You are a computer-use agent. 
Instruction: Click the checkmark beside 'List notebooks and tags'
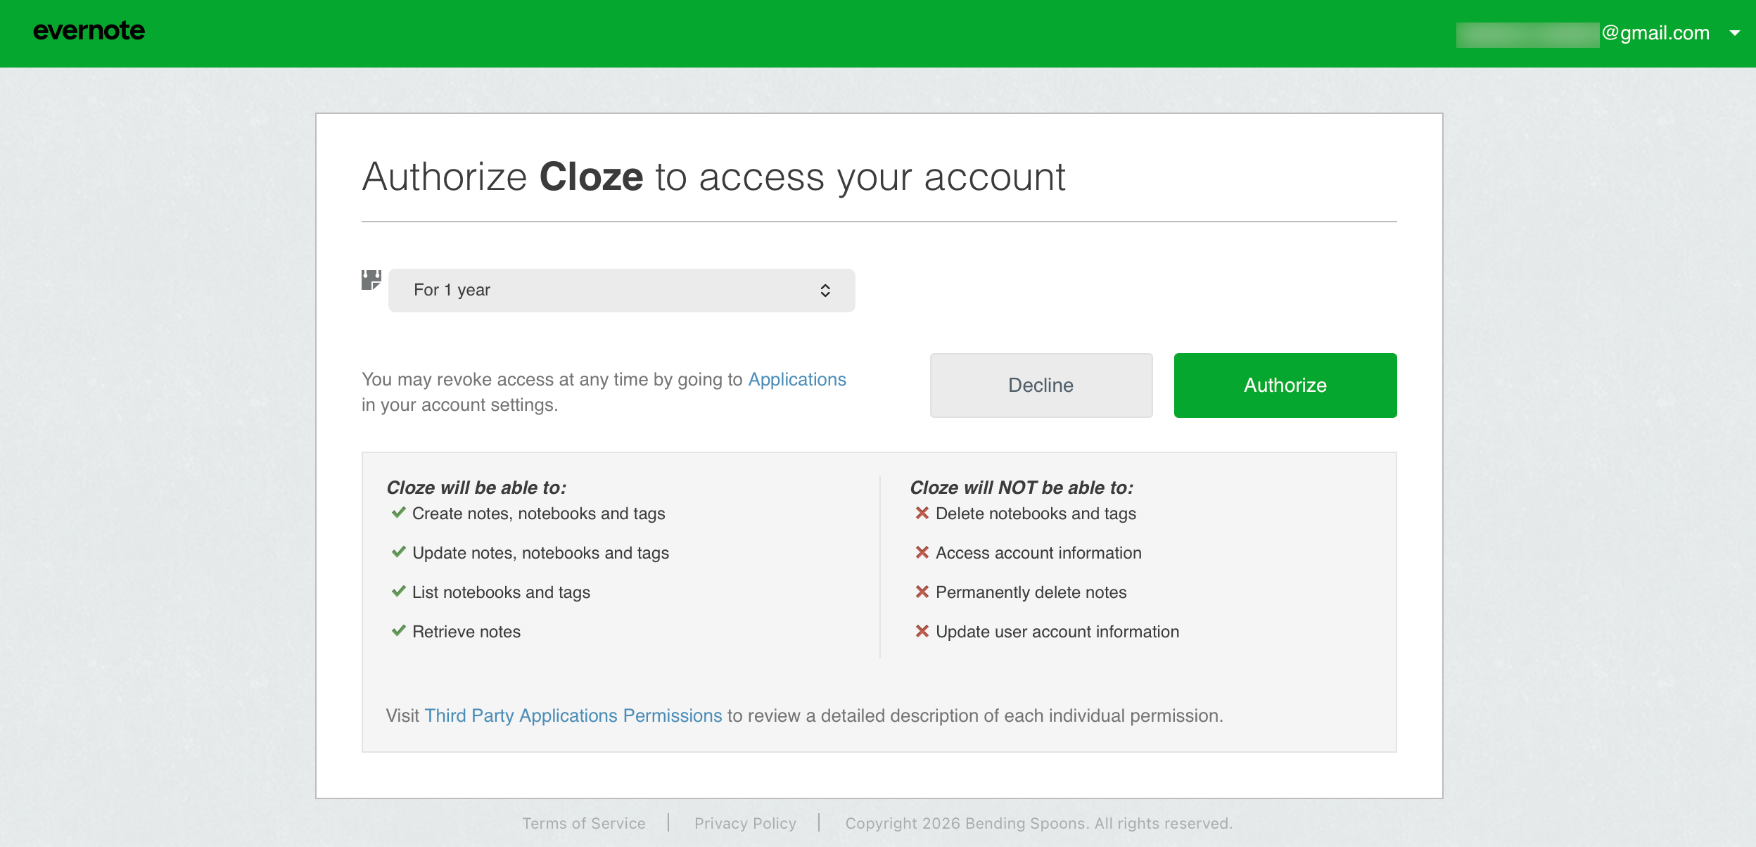click(399, 592)
